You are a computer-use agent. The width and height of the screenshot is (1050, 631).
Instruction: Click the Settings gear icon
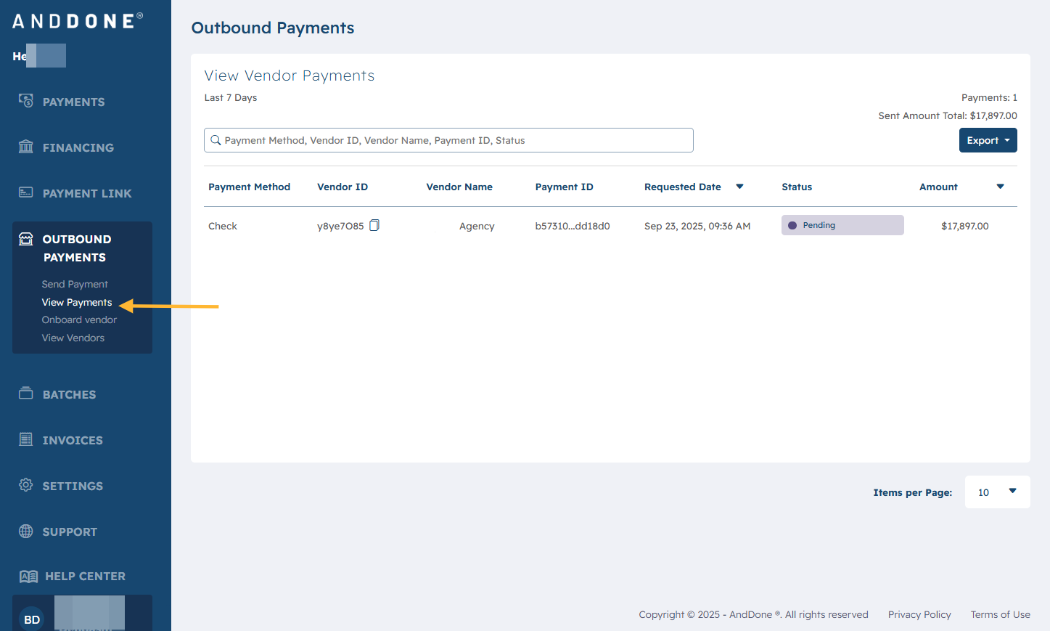coord(26,485)
